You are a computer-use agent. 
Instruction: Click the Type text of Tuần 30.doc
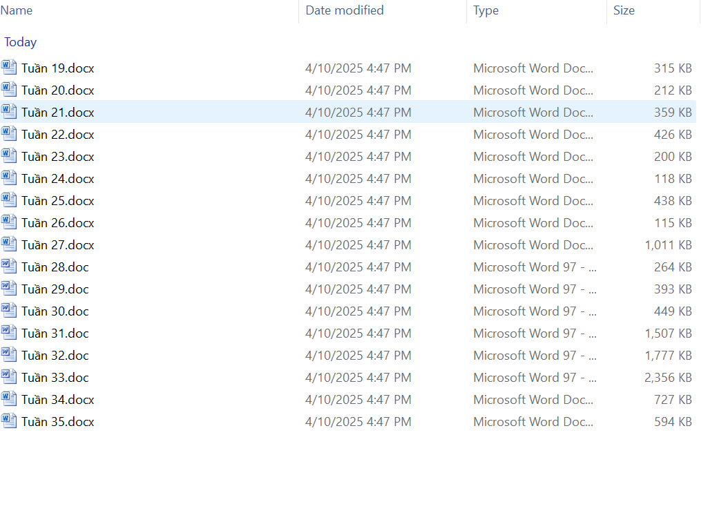pos(535,311)
